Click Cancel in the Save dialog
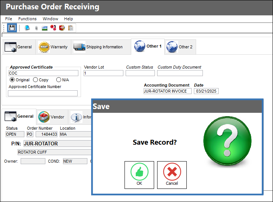The image size is (273, 202). (x=172, y=175)
